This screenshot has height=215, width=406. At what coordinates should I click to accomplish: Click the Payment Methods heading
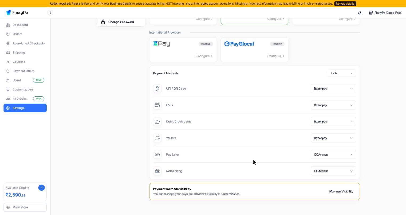pyautogui.click(x=166, y=73)
